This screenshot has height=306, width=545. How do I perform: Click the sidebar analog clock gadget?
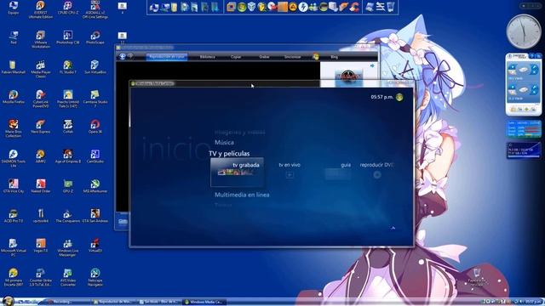(524, 31)
